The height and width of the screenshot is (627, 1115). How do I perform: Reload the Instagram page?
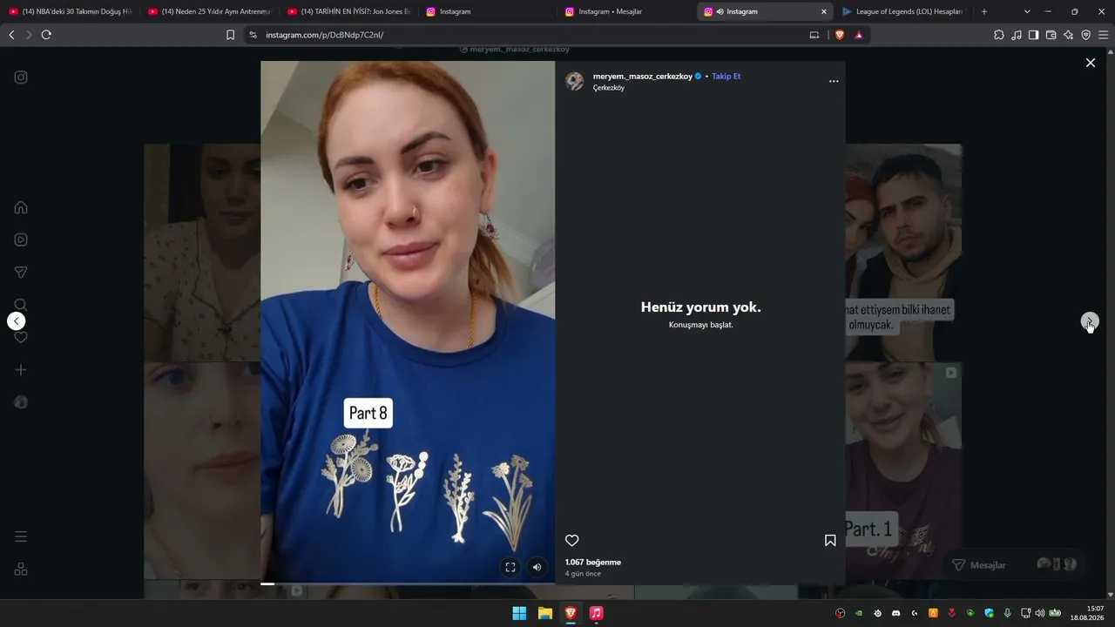[x=46, y=35]
